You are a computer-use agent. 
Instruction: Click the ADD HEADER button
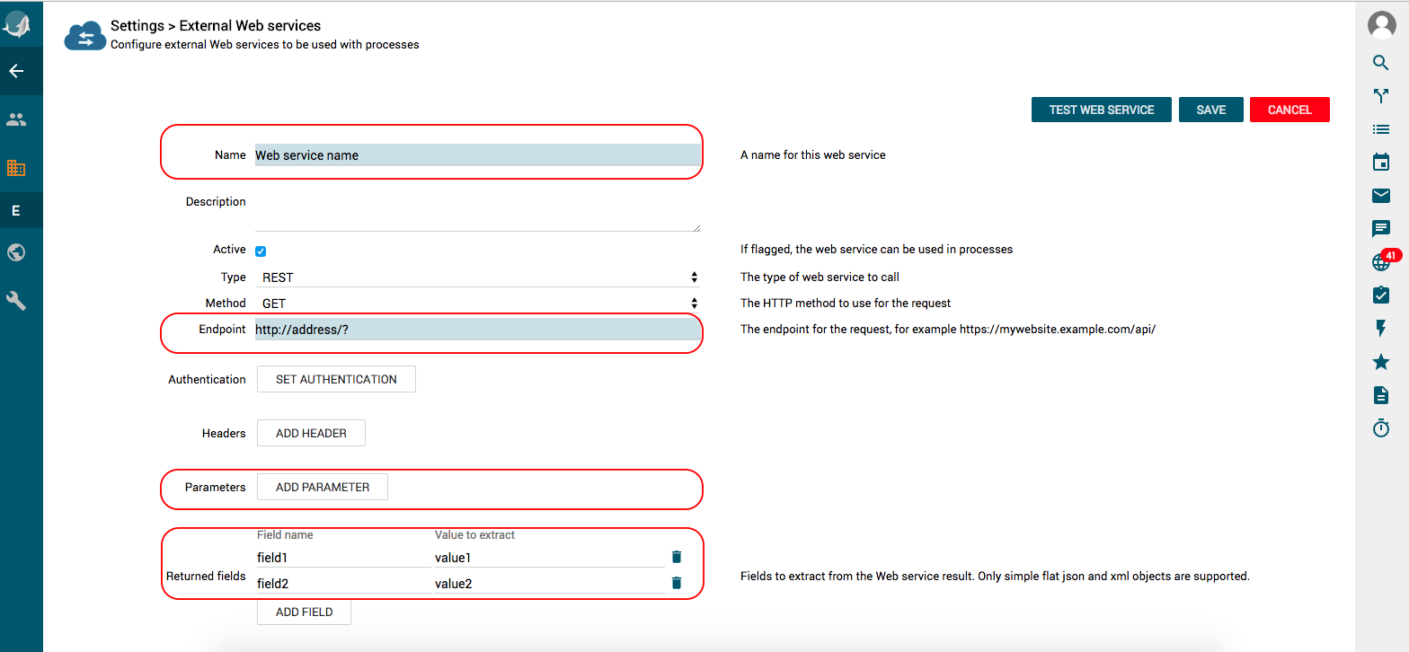click(x=311, y=433)
